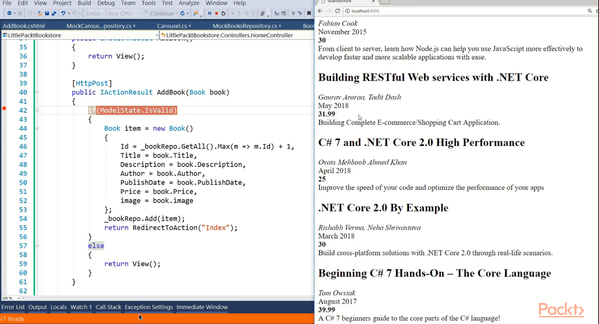This screenshot has width=599, height=324.
Task: Restart the debug session icon
Action: (223, 13)
